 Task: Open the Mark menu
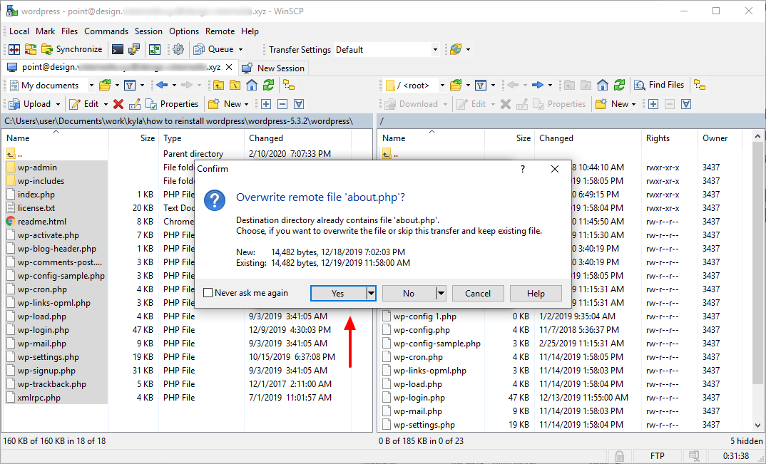pos(46,31)
